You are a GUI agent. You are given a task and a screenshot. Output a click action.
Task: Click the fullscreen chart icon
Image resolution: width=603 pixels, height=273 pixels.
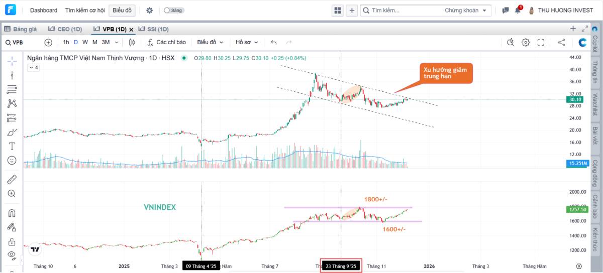(x=541, y=43)
